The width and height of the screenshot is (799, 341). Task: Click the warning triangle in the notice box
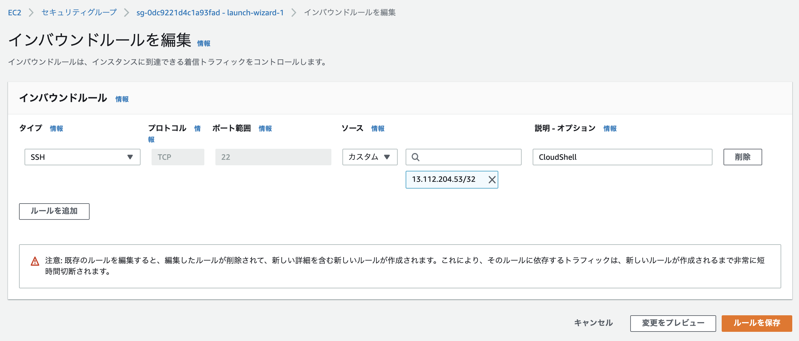tap(34, 261)
